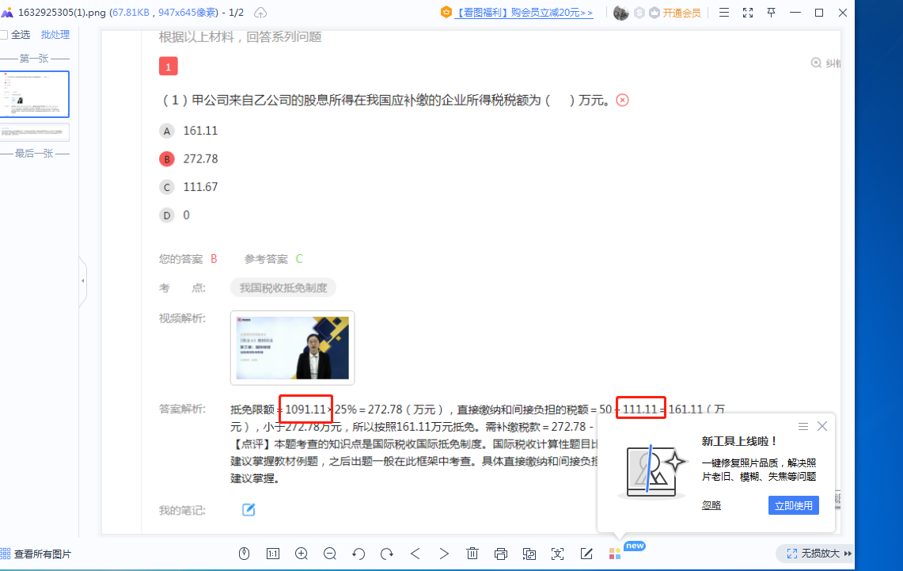Open 批处理 batch processing
This screenshot has width=903, height=571.
[55, 35]
